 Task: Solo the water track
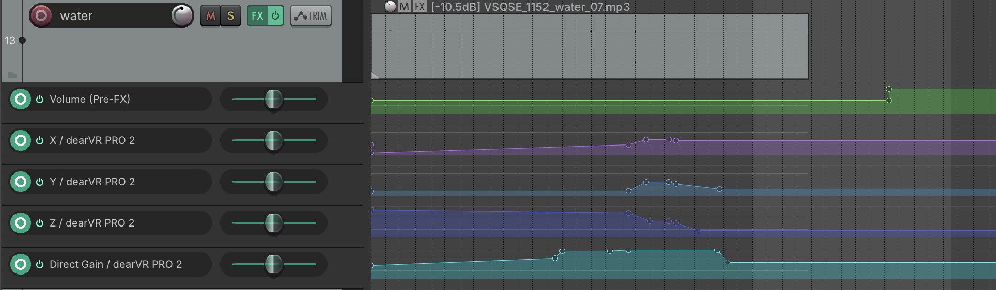(230, 16)
